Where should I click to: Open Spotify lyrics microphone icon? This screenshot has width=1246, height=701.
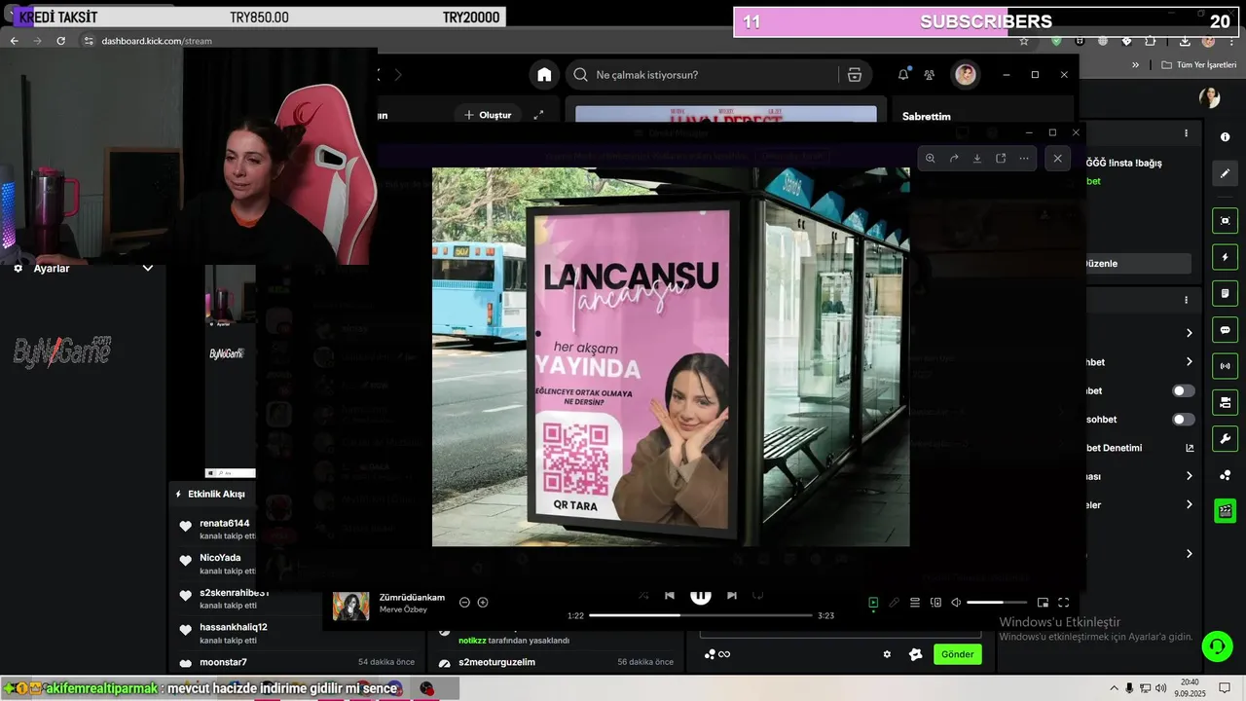894,603
